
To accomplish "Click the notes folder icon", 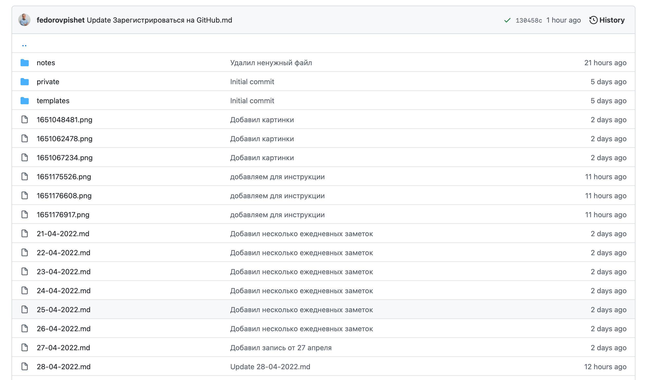I will [25, 63].
